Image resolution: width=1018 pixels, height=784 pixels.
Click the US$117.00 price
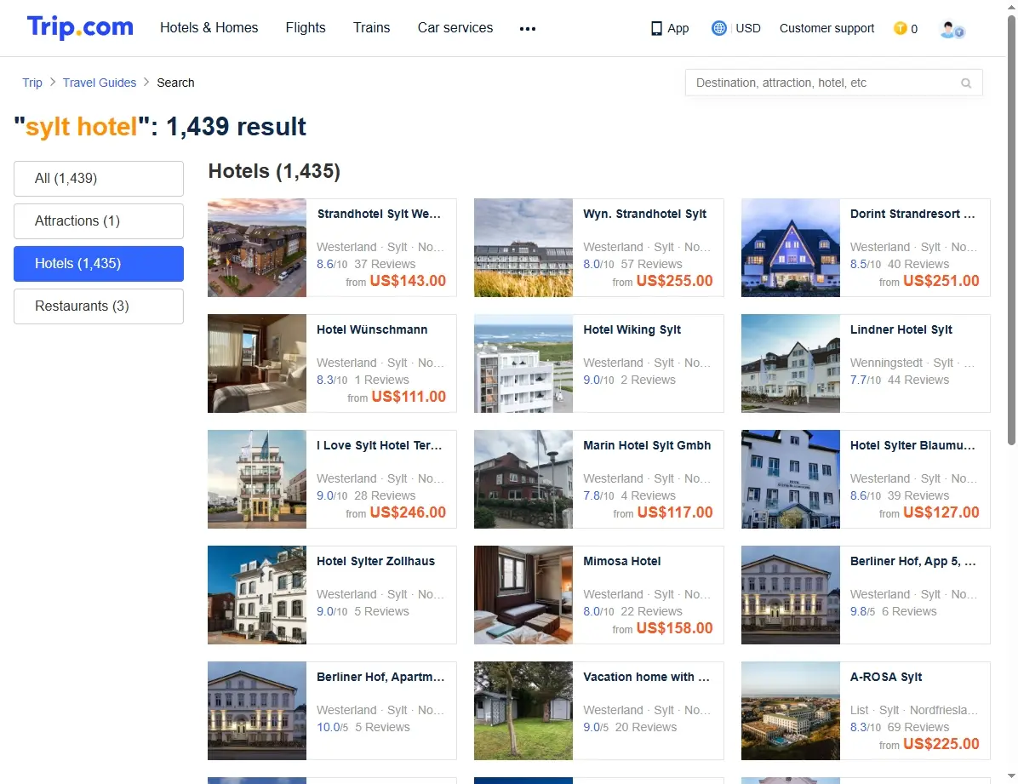click(675, 512)
